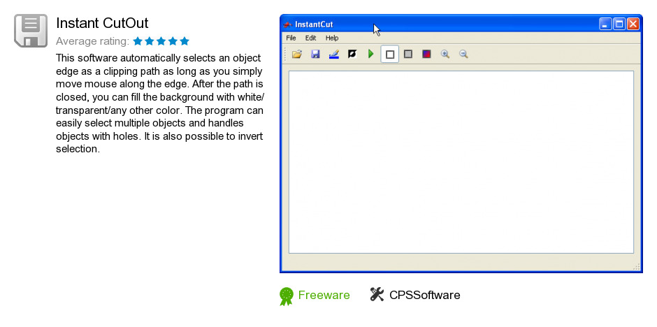The image size is (657, 327).
Task: Click the wrench and screwdriver developer icon
Action: [377, 294]
